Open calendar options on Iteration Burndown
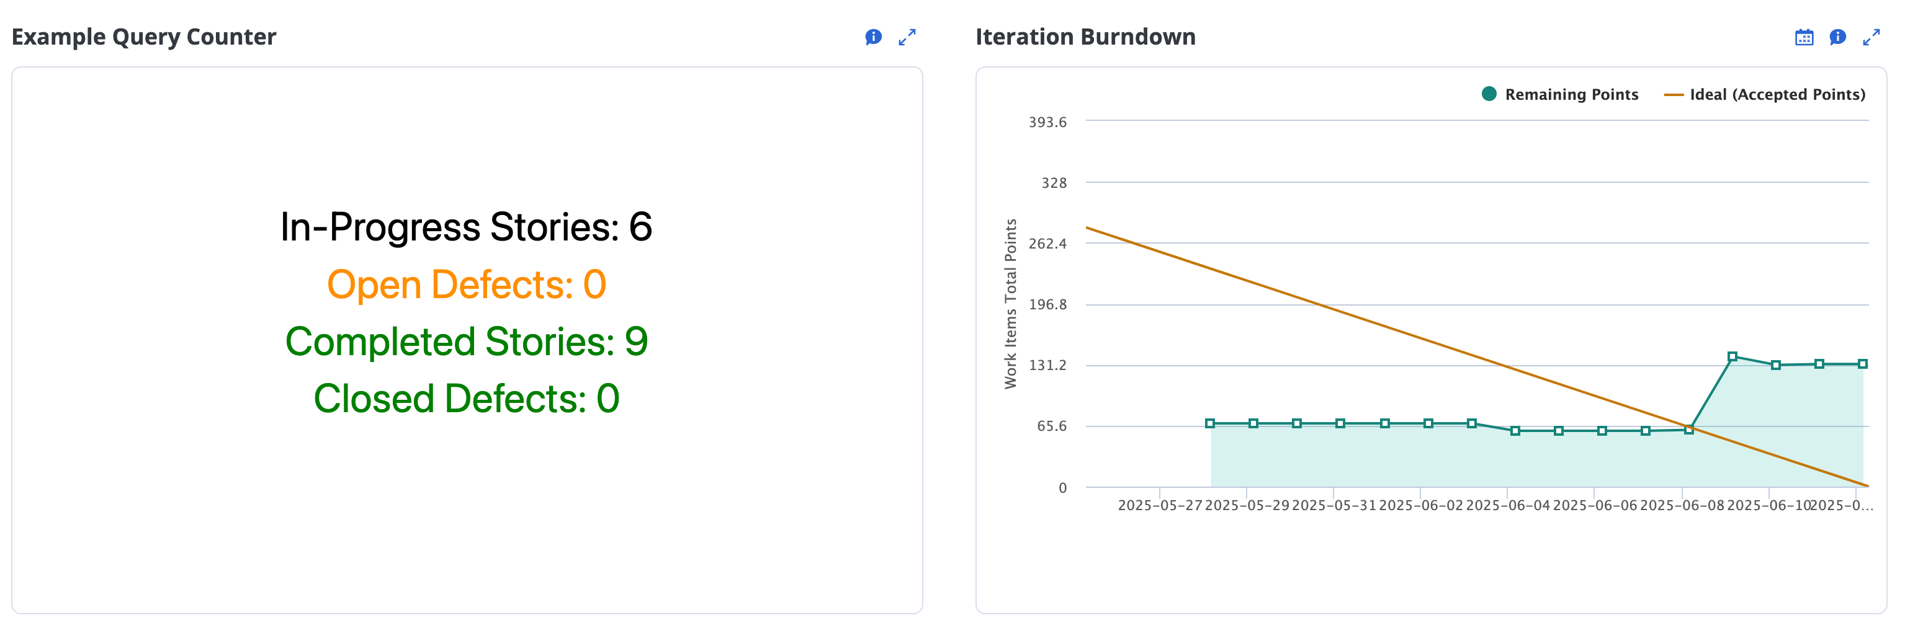Screen dimensions: 1905x631 coord(1803,37)
